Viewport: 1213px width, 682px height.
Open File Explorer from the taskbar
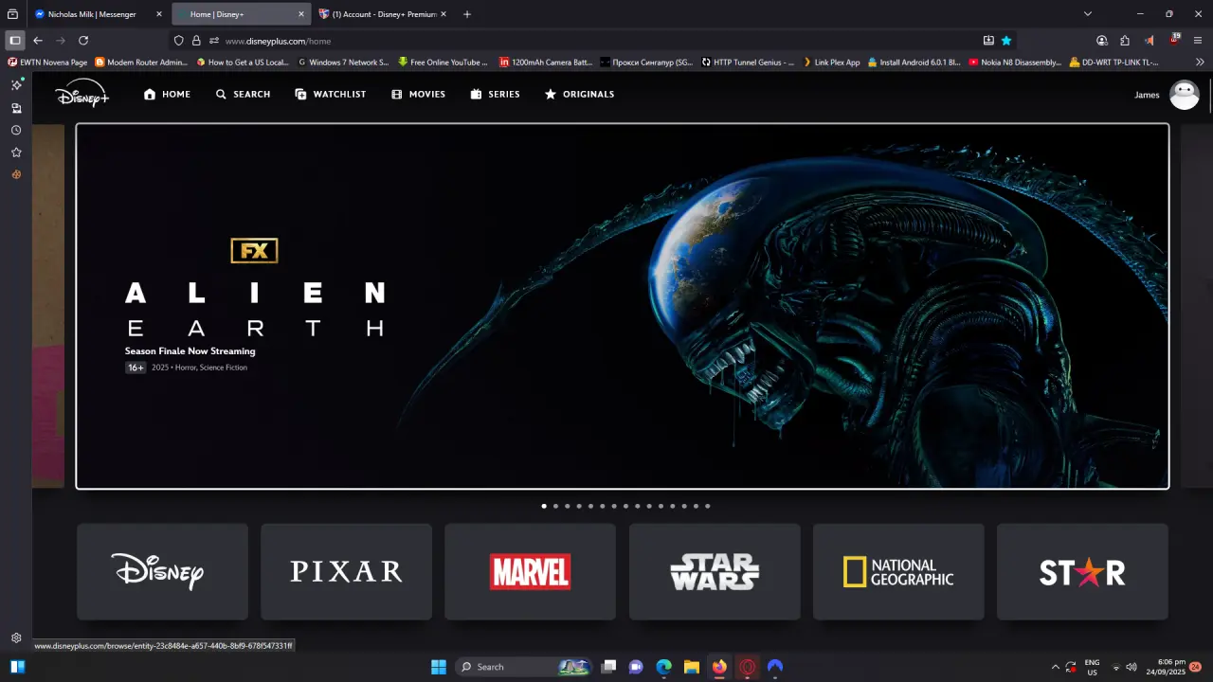[692, 667]
